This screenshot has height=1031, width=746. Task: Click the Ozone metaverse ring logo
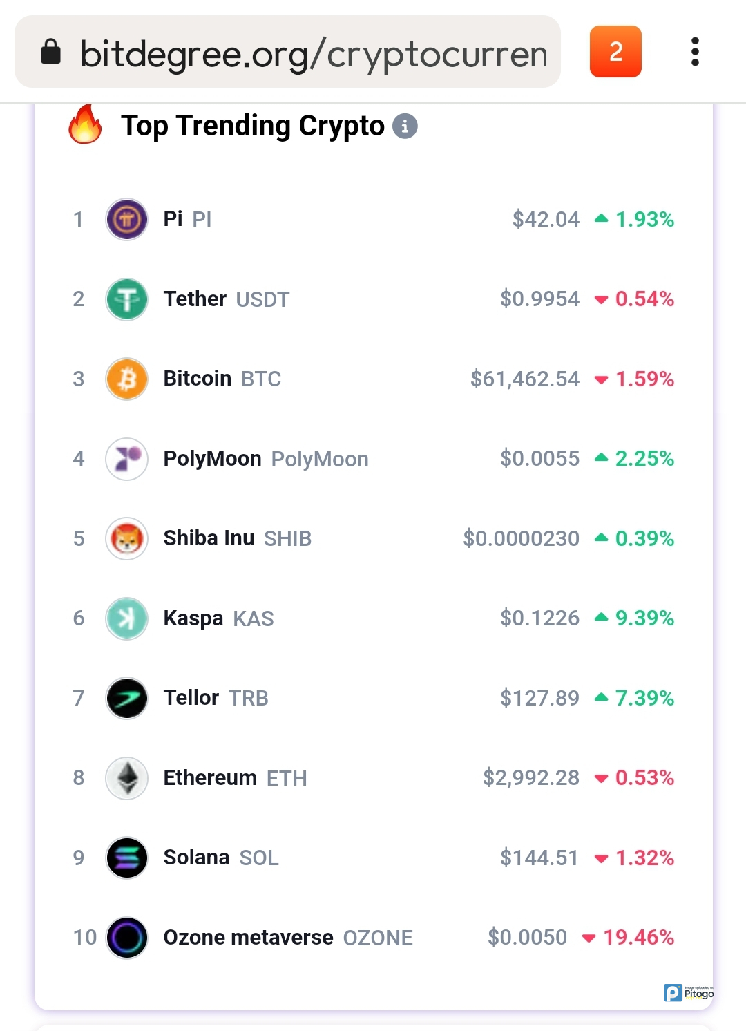[x=126, y=938]
